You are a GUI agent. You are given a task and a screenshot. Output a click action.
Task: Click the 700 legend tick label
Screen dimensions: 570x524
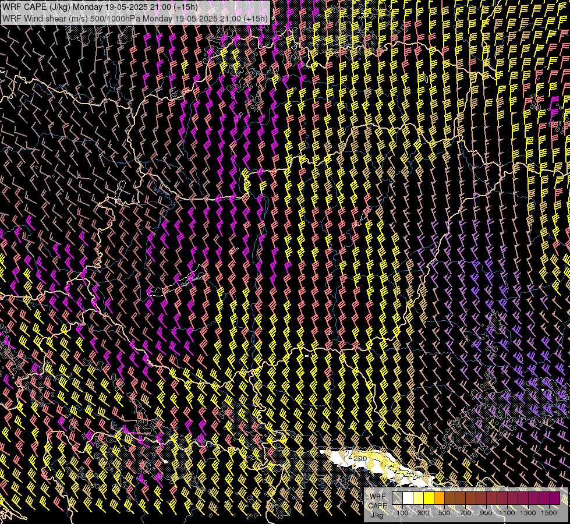click(x=465, y=513)
